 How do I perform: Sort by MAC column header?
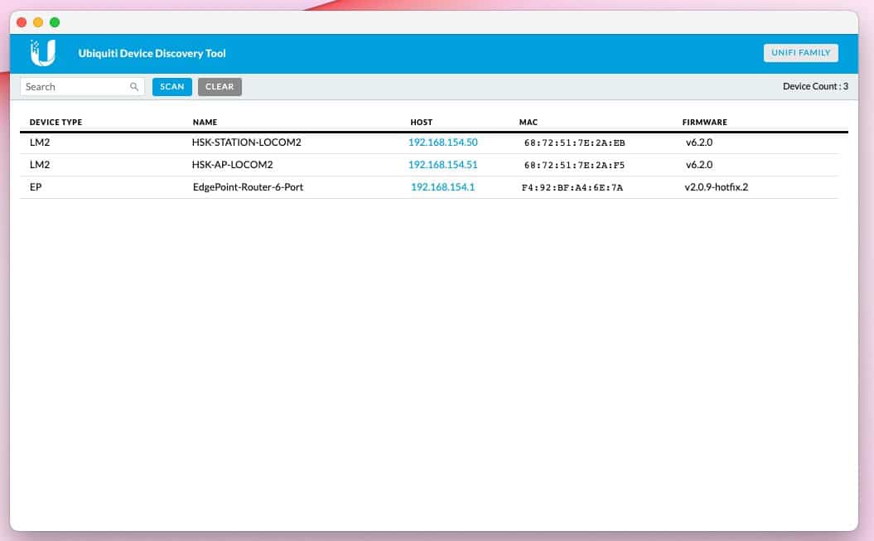(529, 122)
